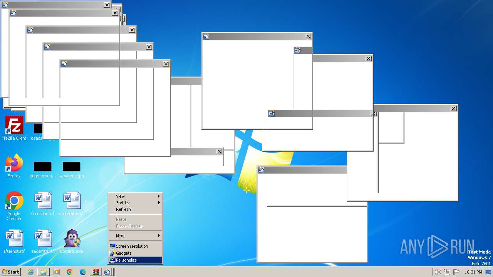The width and height of the screenshot is (493, 277).
Task: Open Screen resolution from context menu
Action: [x=136, y=246]
